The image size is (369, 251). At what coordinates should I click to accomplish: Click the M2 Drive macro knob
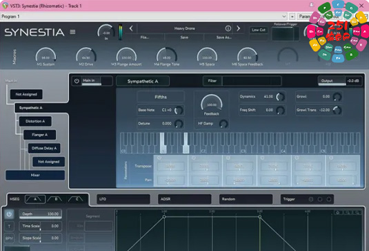click(86, 56)
